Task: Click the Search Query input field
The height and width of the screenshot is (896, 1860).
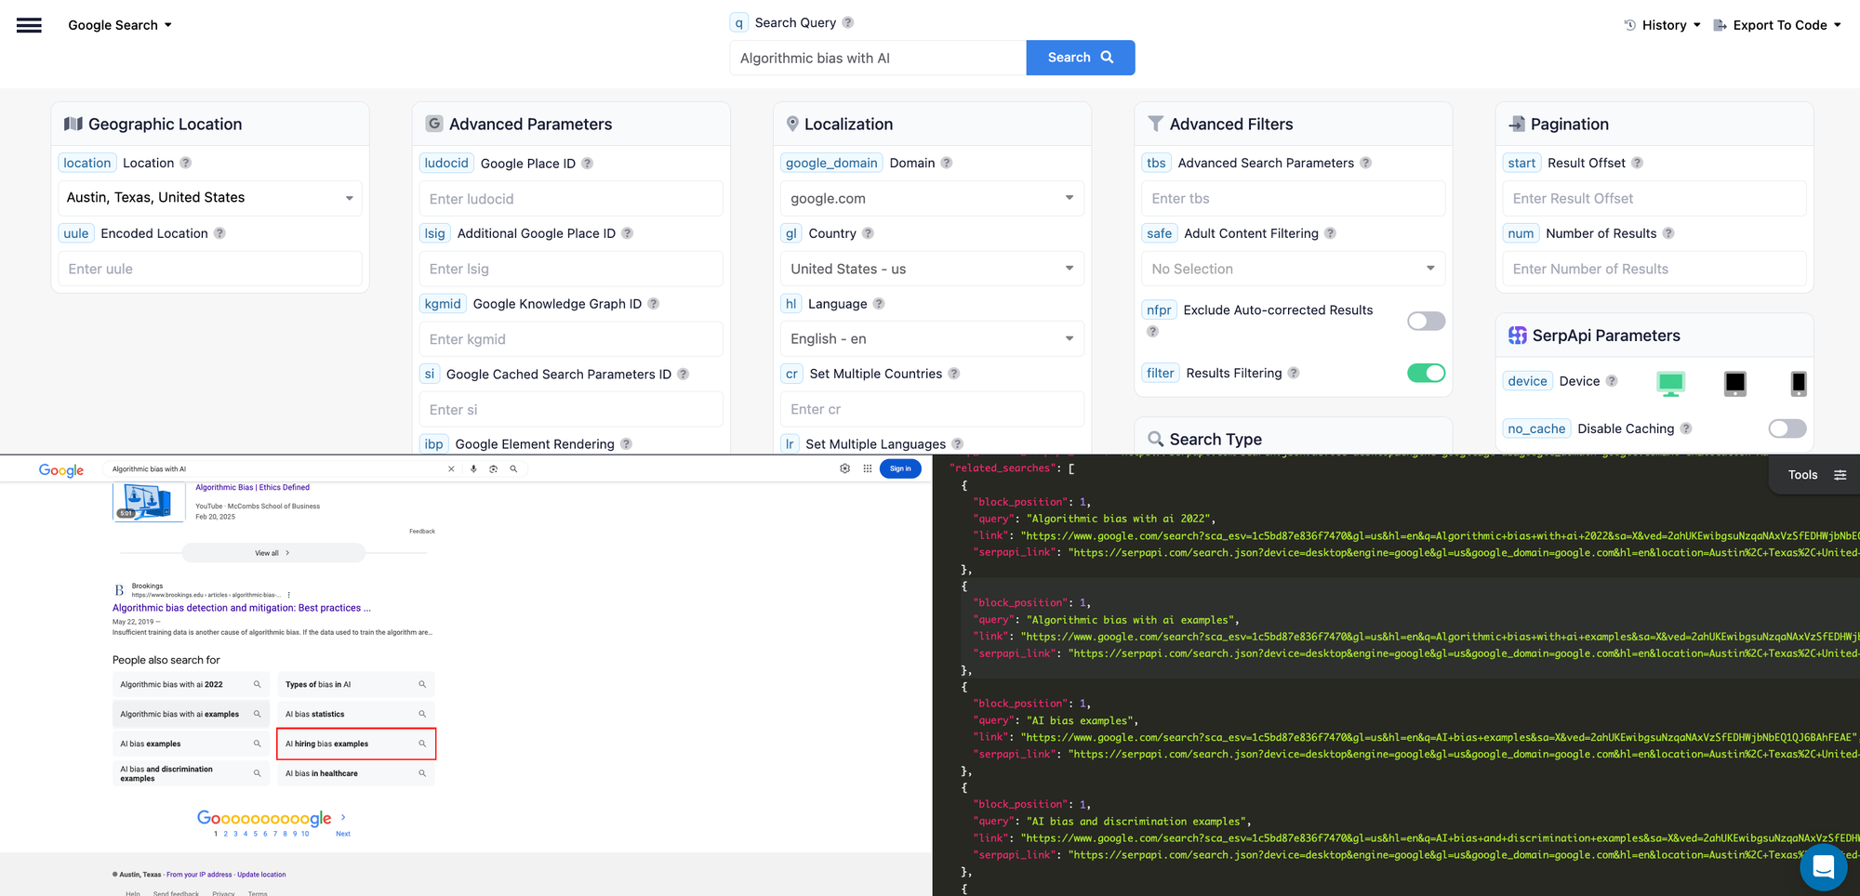Action: coord(878,58)
